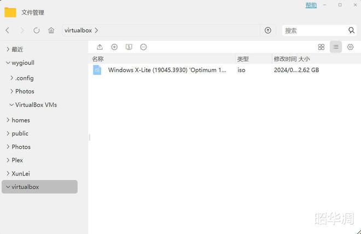This screenshot has height=234, width=361.
Task: Select Plex in the sidebar tree
Action: [x=18, y=160]
